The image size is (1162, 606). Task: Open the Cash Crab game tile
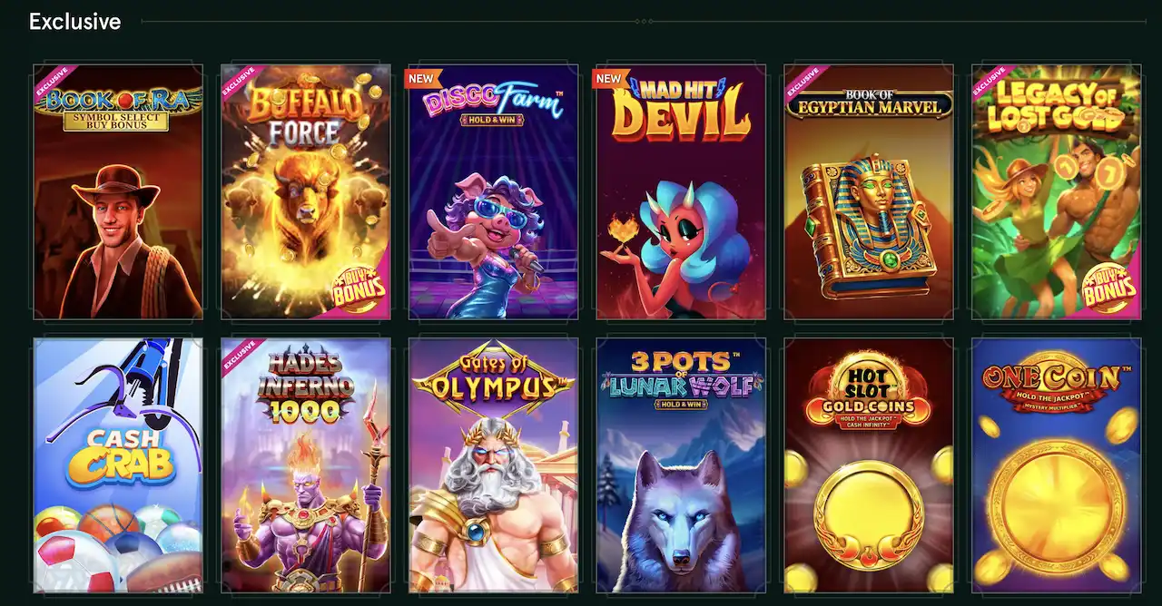118,465
